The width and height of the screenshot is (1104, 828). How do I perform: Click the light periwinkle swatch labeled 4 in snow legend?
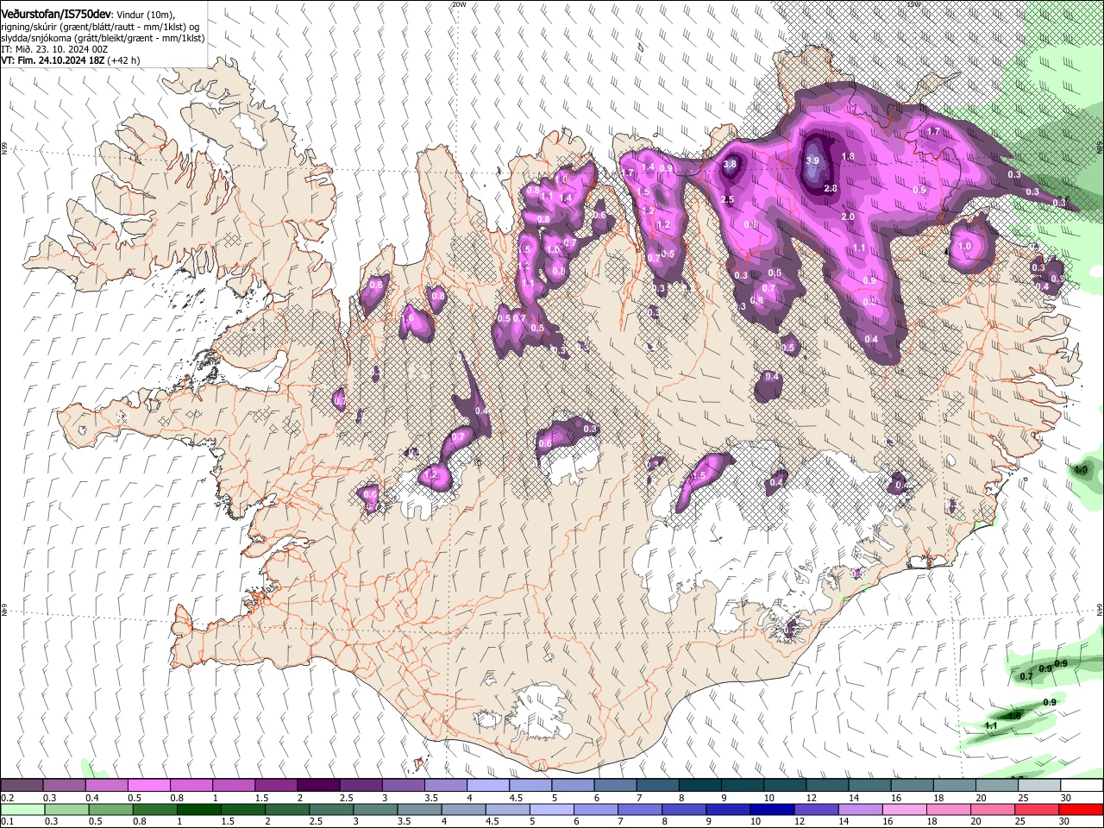click(x=486, y=786)
